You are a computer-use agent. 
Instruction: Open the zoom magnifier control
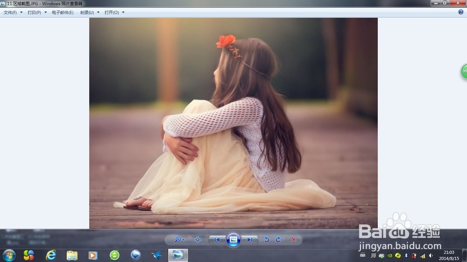click(x=179, y=240)
